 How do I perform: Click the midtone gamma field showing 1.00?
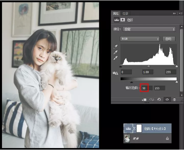(x=148, y=72)
